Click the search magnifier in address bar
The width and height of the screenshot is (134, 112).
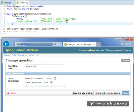pos(55,44)
